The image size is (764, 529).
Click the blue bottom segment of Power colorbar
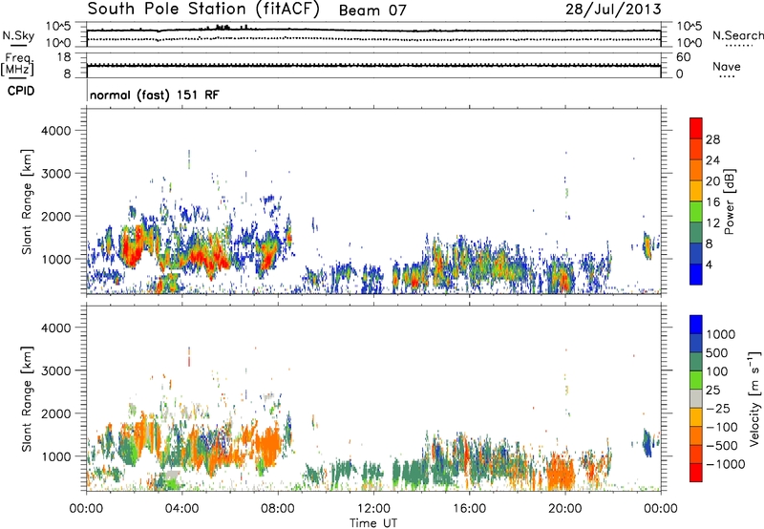click(696, 274)
